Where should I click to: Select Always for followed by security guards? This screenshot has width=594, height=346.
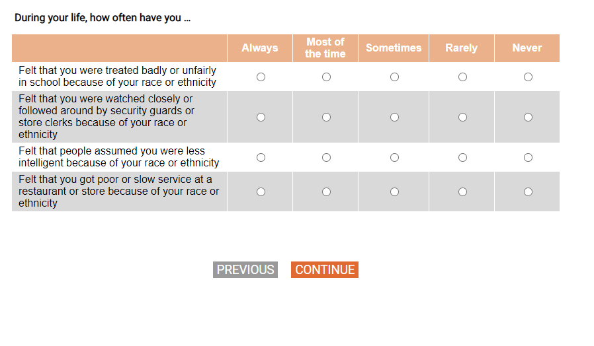[261, 118]
